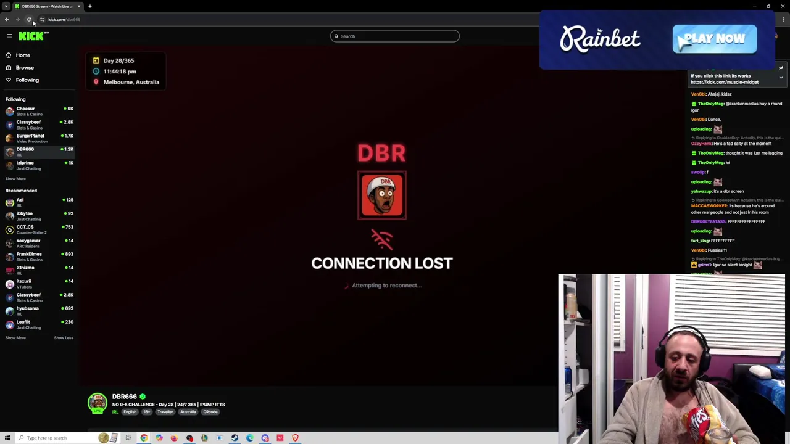This screenshot has width=790, height=444.
Task: Open Microsoft Edge from the taskbar
Action: coord(250,438)
